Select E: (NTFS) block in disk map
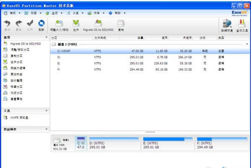Screen dimensions: 251x168 [168, 143]
